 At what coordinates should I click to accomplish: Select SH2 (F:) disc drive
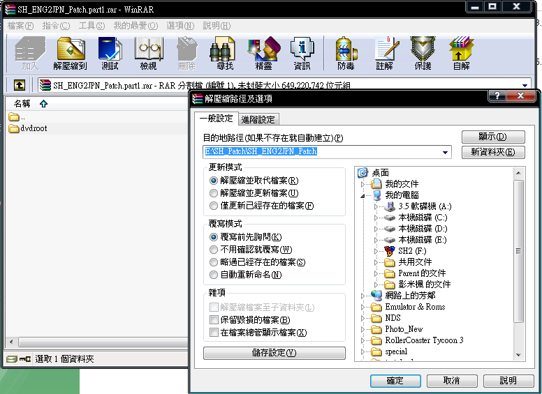(x=405, y=251)
